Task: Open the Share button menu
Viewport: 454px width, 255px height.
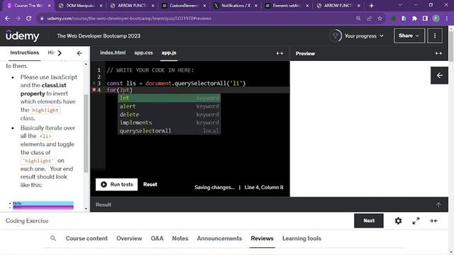Action: pyautogui.click(x=409, y=36)
